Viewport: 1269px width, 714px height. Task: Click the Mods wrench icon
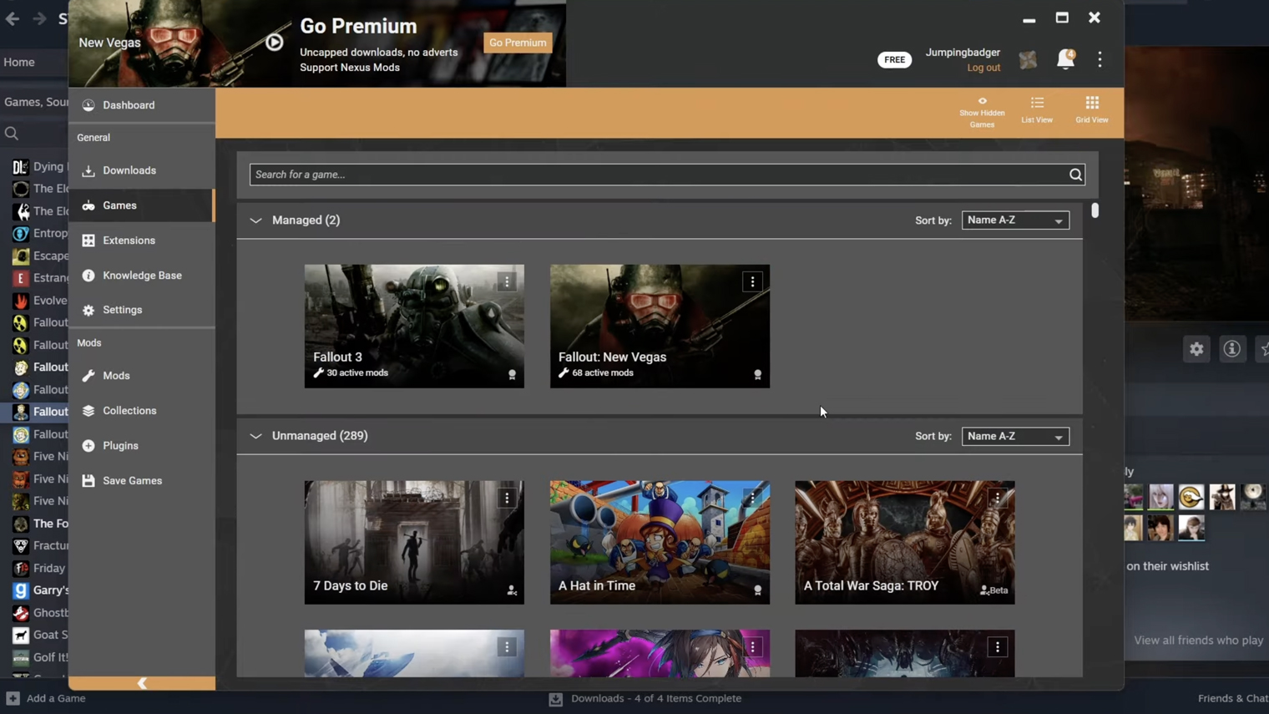(x=88, y=376)
